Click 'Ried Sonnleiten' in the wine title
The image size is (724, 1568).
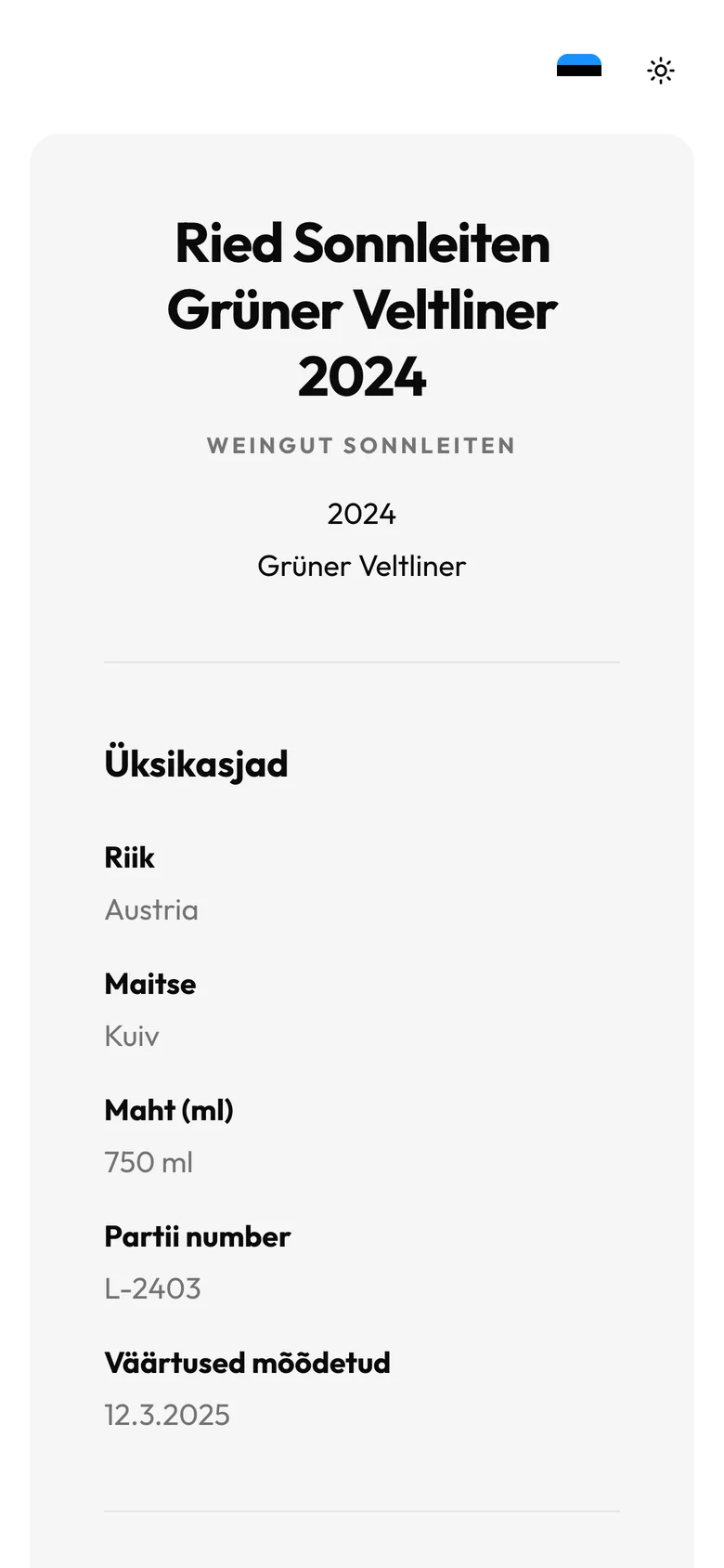[x=362, y=243]
